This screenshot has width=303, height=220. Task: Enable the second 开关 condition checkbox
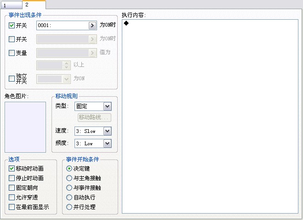(11, 39)
